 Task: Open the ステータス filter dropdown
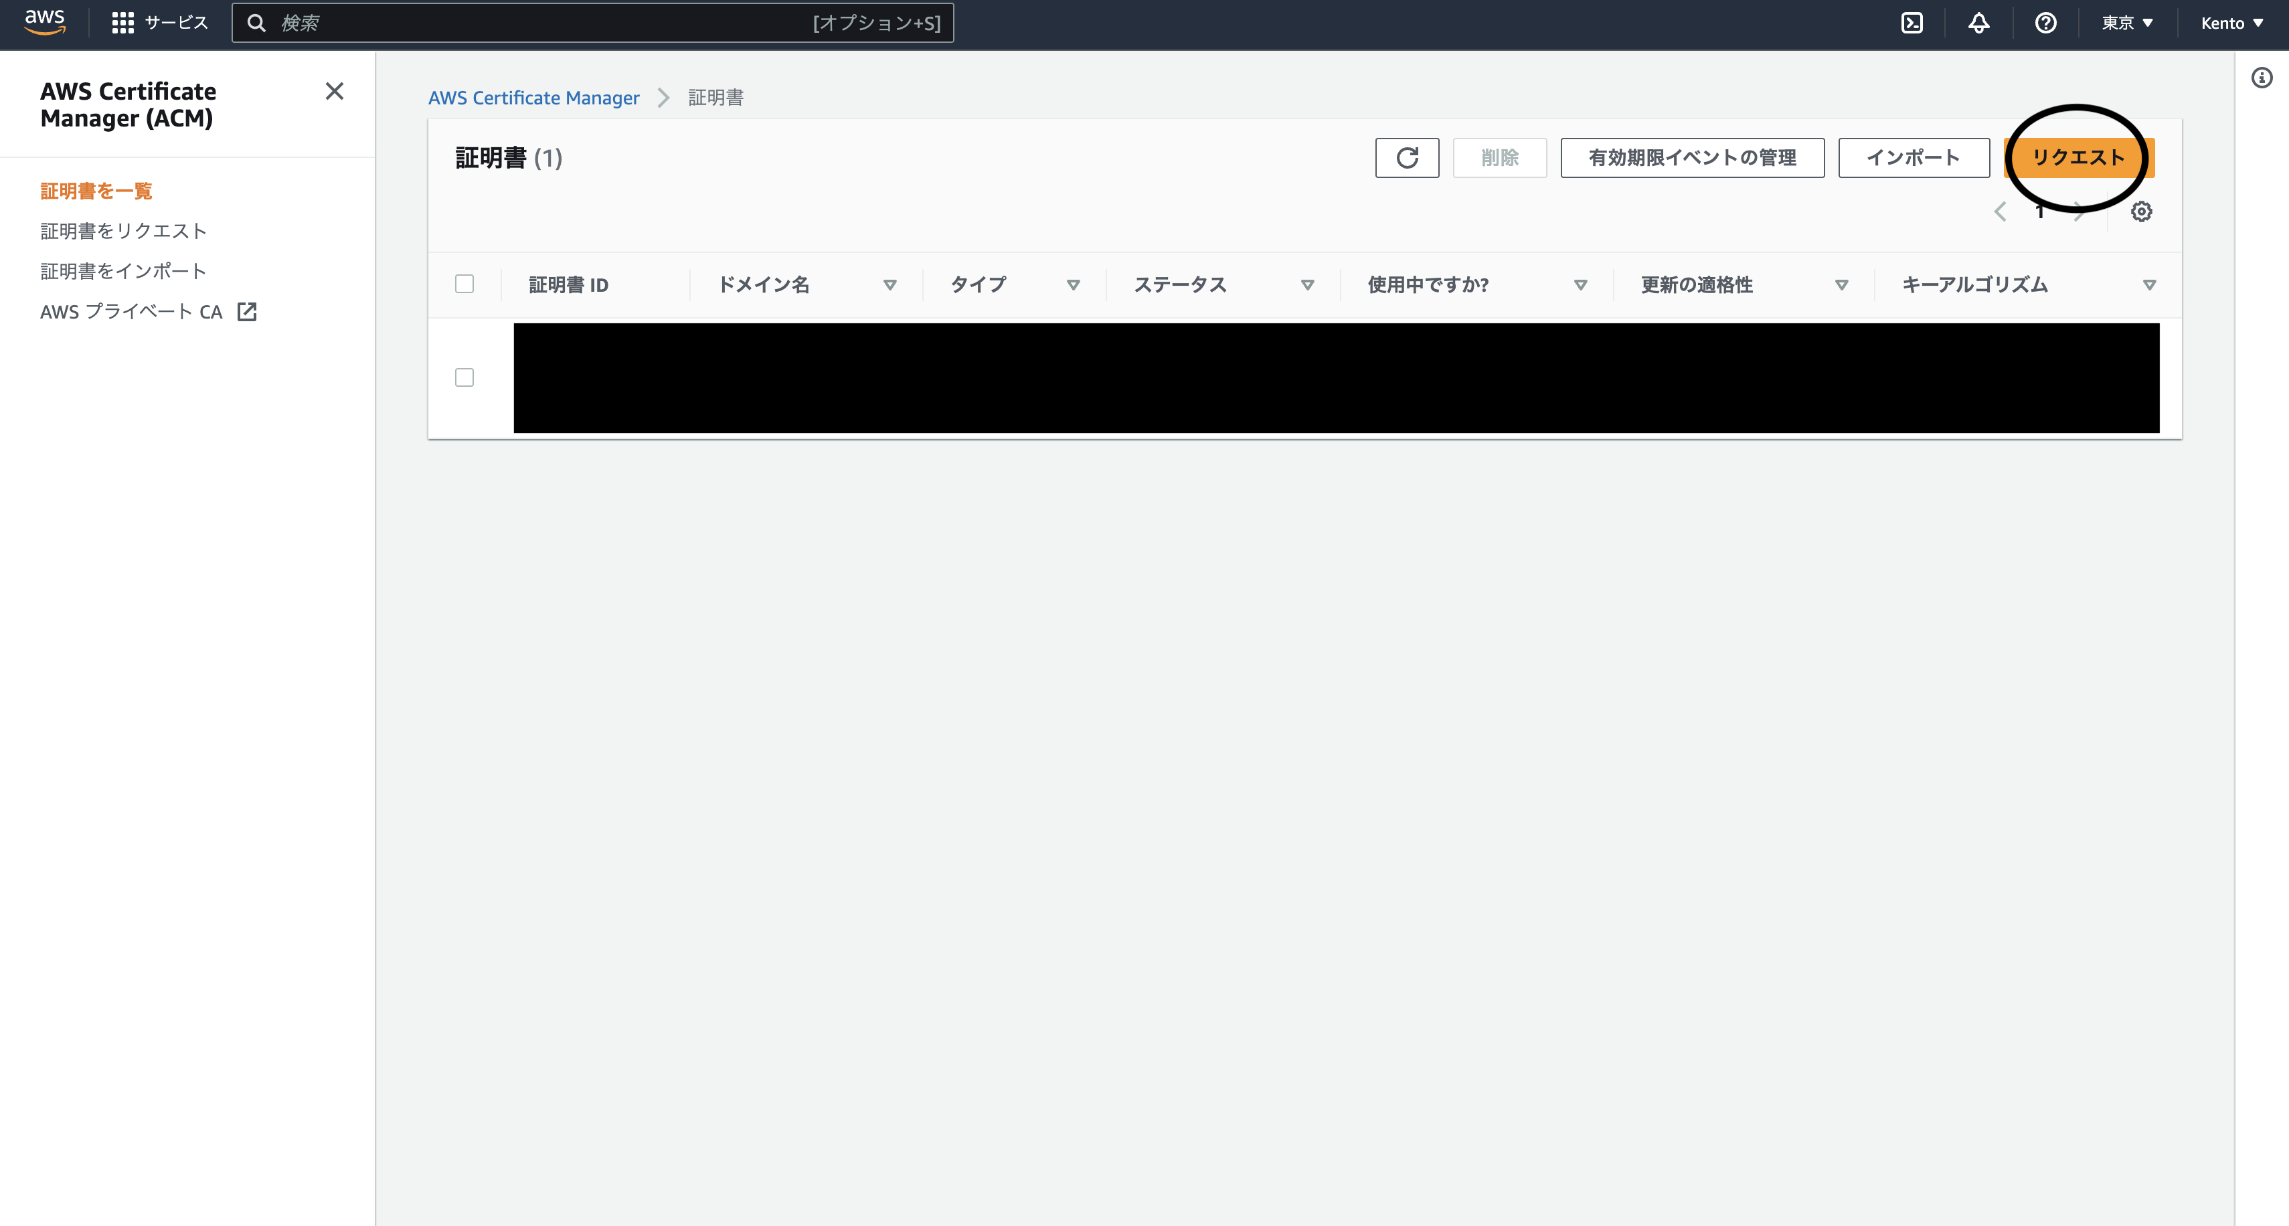[x=1307, y=285]
